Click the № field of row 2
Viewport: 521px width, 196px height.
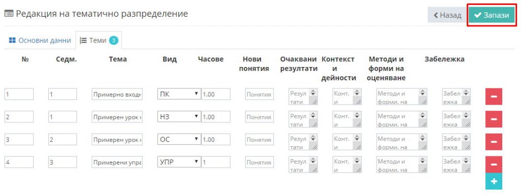point(19,117)
